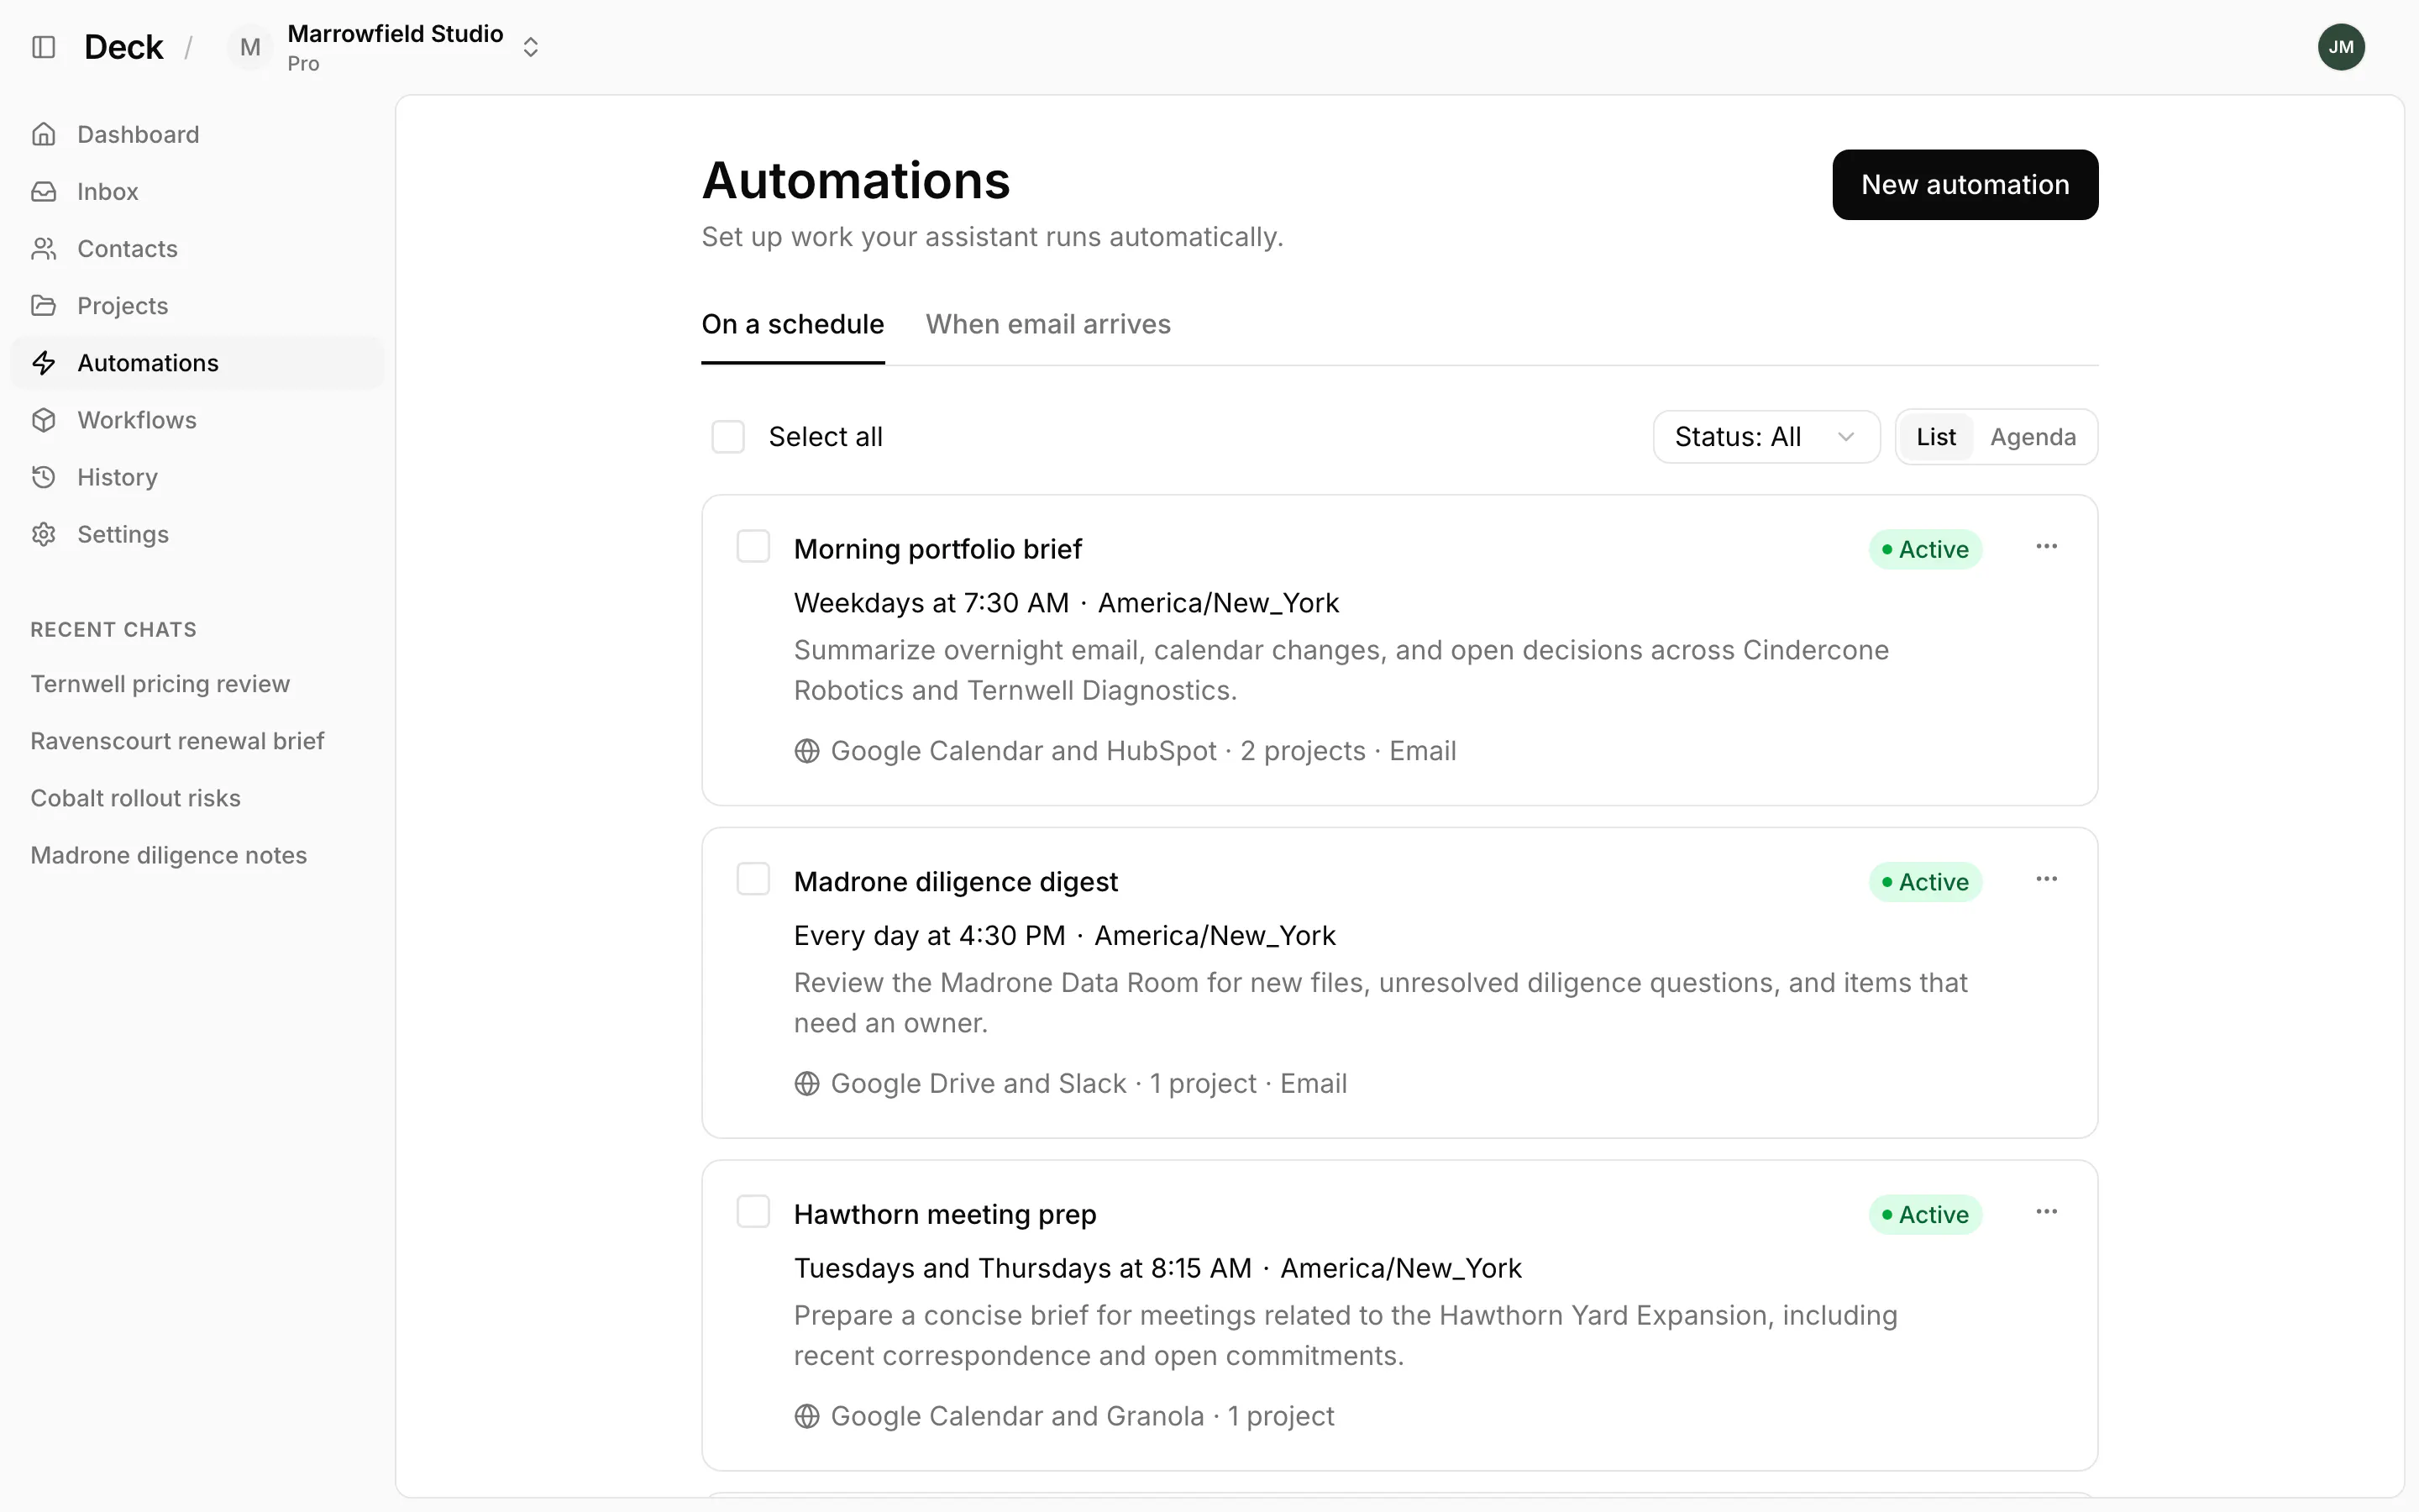
Task: Tick the Hawthorn meeting prep checkbox
Action: pos(753,1212)
